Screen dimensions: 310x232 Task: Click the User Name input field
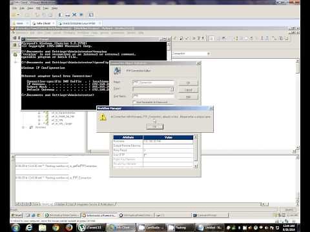(x=153, y=96)
